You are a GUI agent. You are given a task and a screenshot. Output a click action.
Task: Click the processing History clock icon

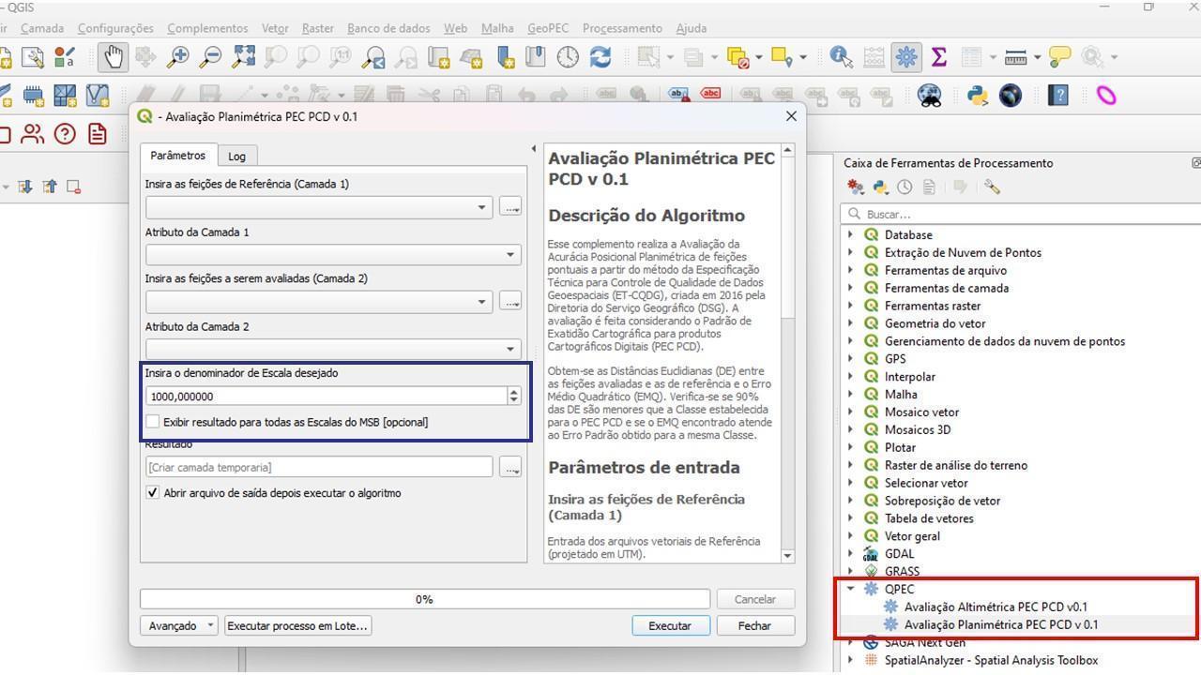905,187
